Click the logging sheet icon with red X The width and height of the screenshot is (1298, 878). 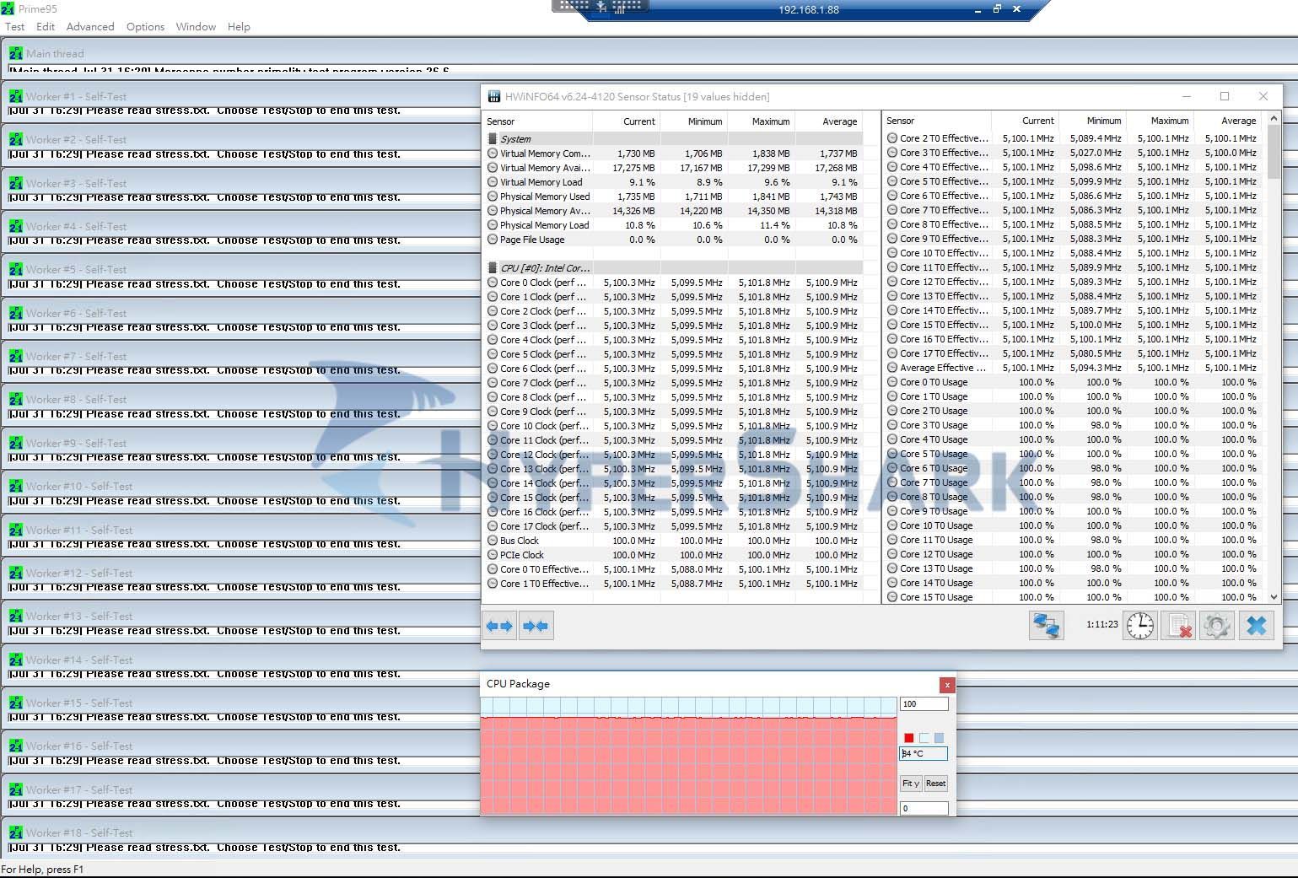[x=1178, y=625]
